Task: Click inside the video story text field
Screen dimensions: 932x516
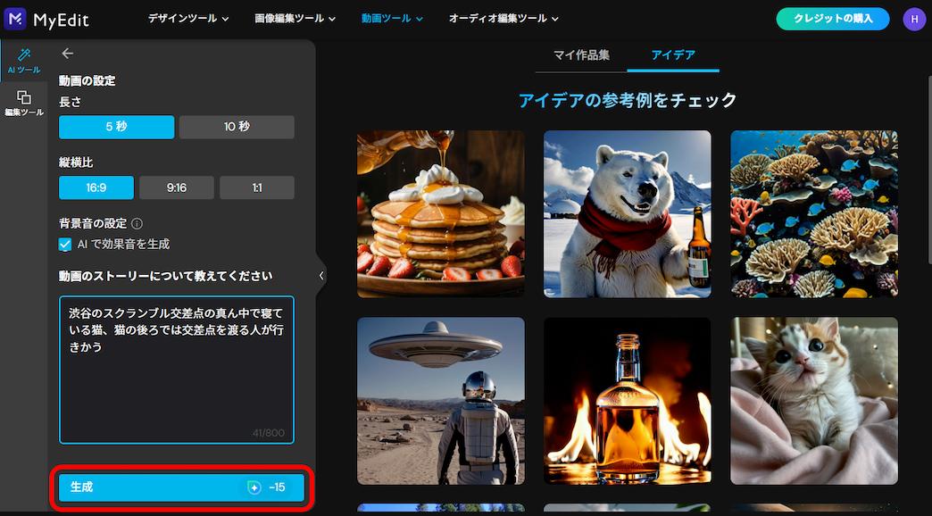Action: pyautogui.click(x=177, y=370)
